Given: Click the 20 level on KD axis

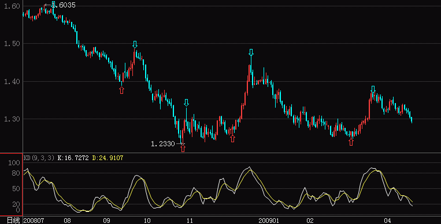Looking at the screenshot, I should (x=16, y=204).
